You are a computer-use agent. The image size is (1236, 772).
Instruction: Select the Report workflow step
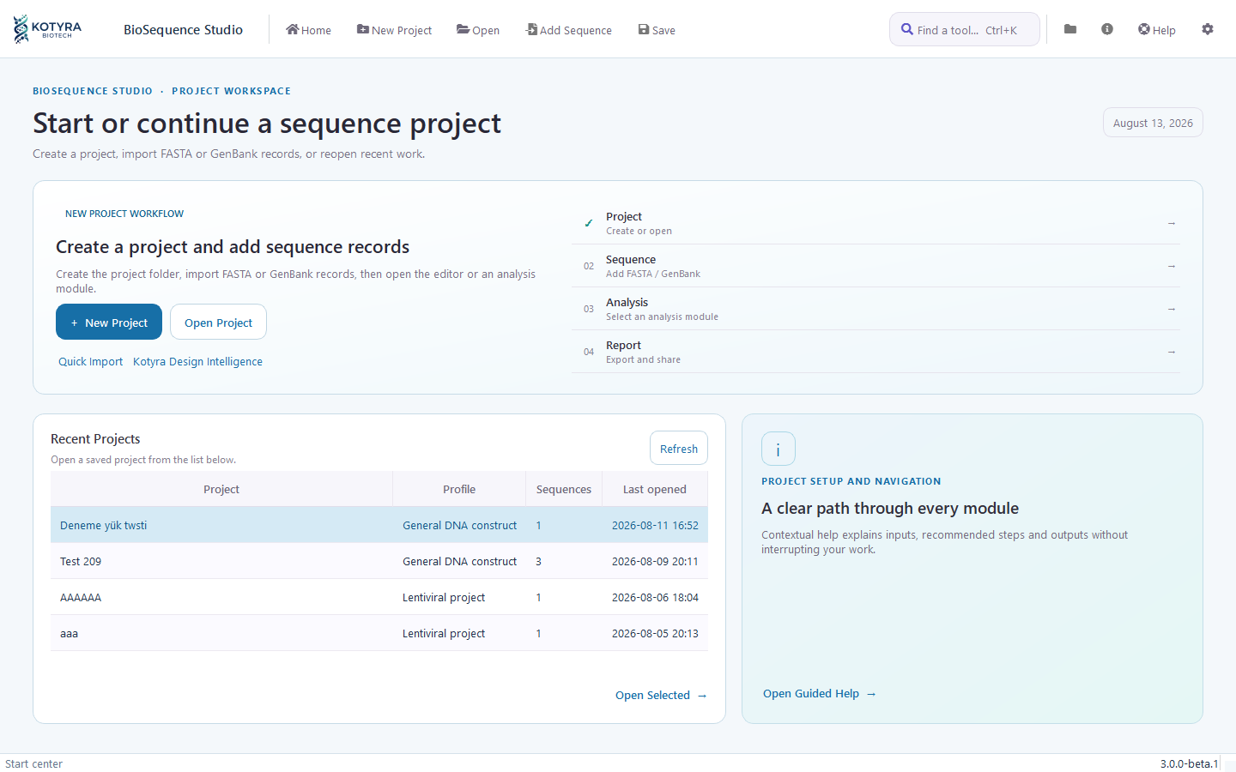(x=875, y=352)
